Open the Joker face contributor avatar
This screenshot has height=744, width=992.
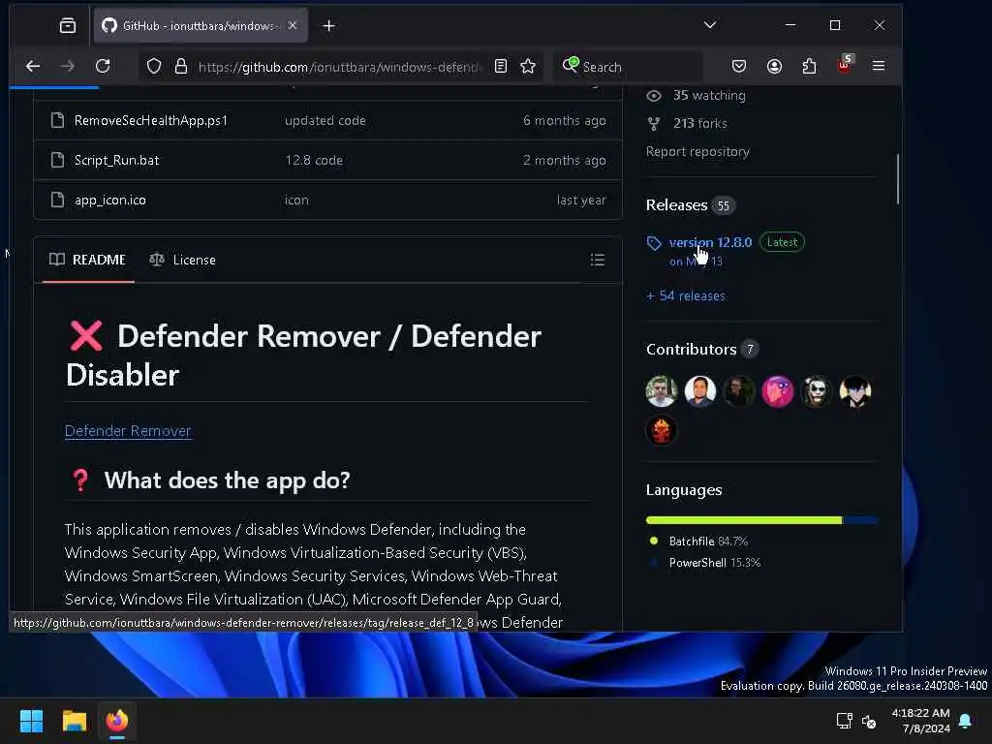[x=816, y=391]
